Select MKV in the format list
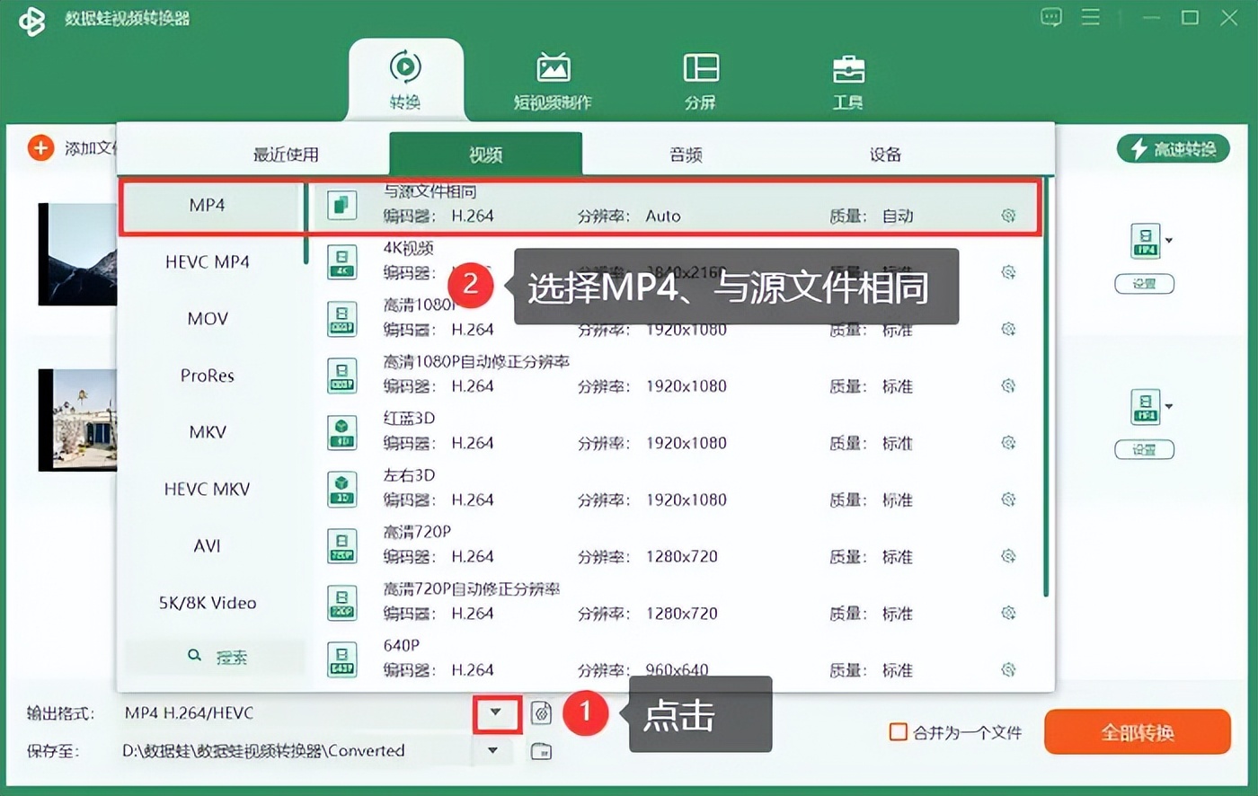The width and height of the screenshot is (1258, 796). coord(208,432)
